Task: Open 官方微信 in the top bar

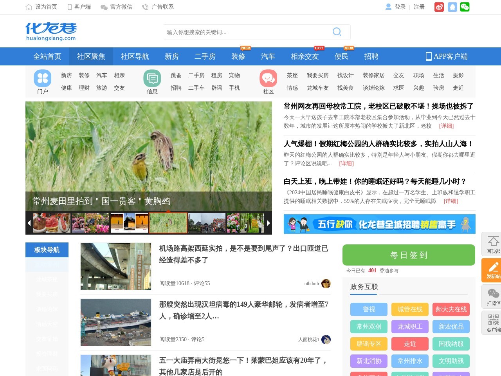Action: (x=116, y=7)
